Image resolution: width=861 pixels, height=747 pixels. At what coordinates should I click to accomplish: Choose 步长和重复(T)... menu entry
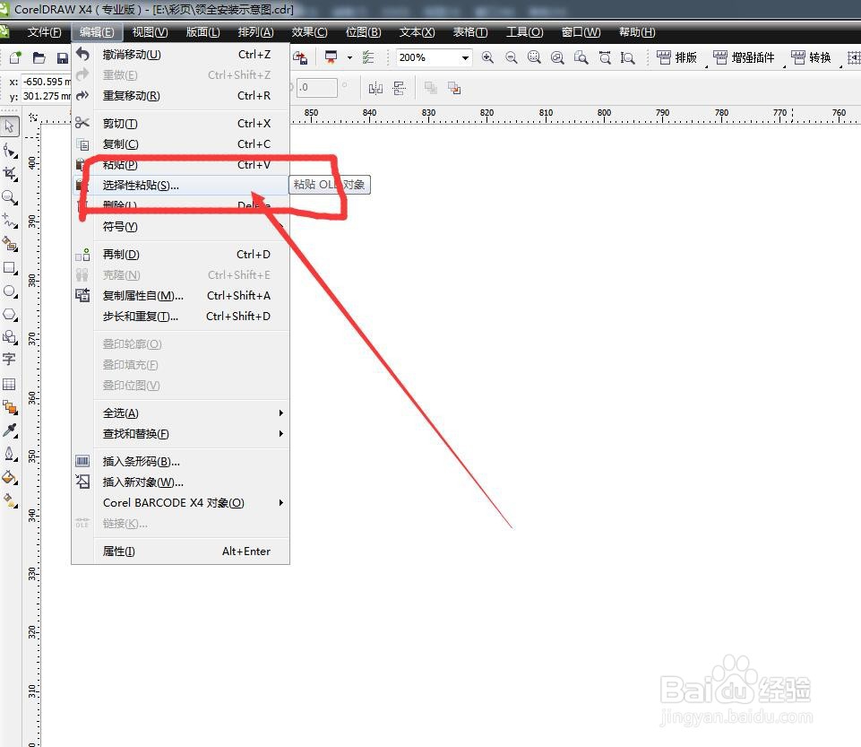(x=181, y=316)
